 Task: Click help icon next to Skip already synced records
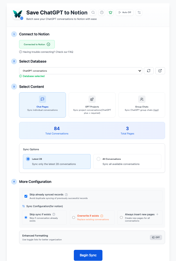click(66, 195)
